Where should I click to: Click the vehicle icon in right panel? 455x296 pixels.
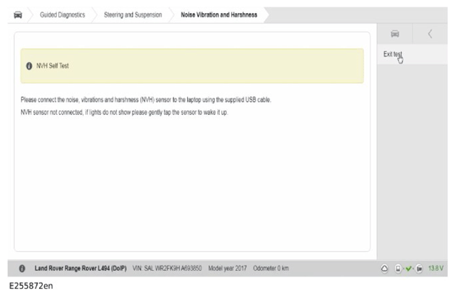(394, 34)
